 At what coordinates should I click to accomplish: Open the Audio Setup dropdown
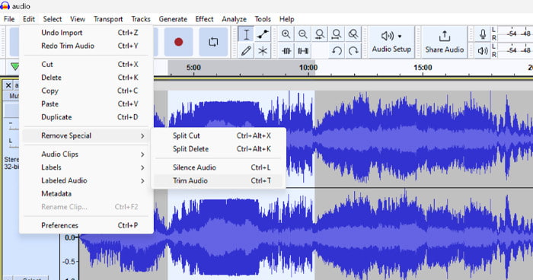[x=391, y=42]
